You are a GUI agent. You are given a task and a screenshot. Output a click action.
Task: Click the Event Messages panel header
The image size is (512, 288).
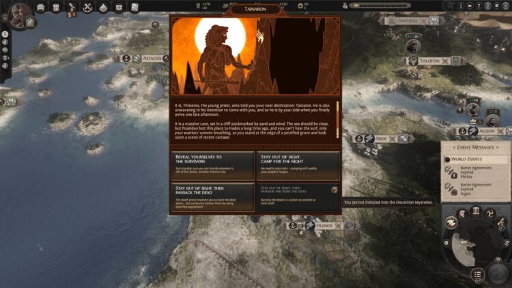(475, 147)
